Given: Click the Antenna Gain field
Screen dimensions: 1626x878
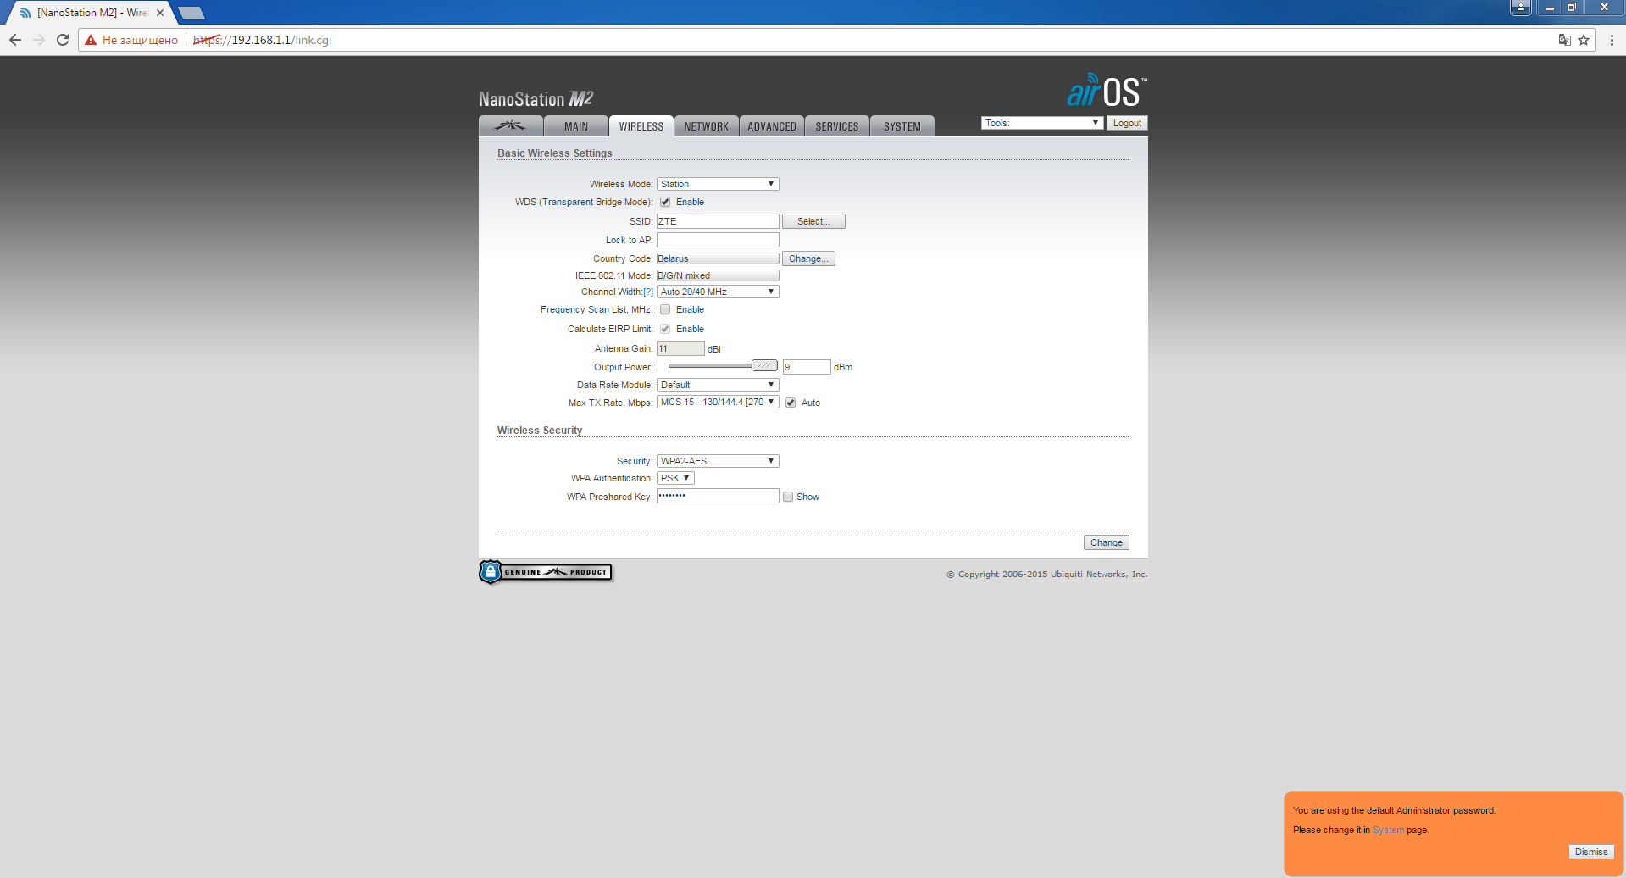Looking at the screenshot, I should tap(680, 348).
